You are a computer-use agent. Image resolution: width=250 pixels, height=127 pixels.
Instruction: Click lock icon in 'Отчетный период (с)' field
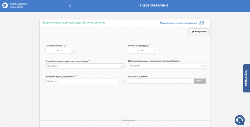click(72, 51)
